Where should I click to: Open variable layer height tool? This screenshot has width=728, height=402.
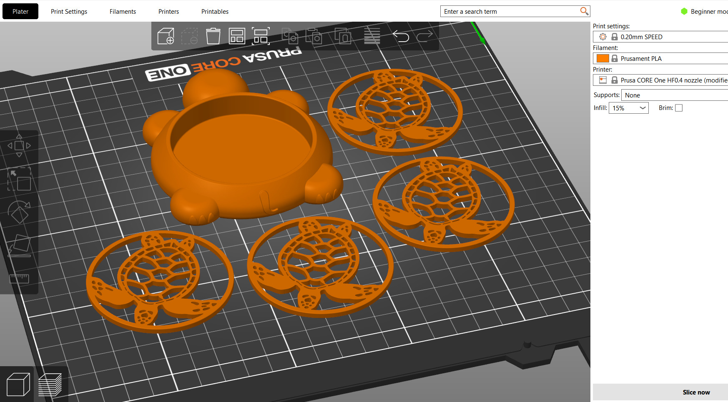click(x=372, y=36)
